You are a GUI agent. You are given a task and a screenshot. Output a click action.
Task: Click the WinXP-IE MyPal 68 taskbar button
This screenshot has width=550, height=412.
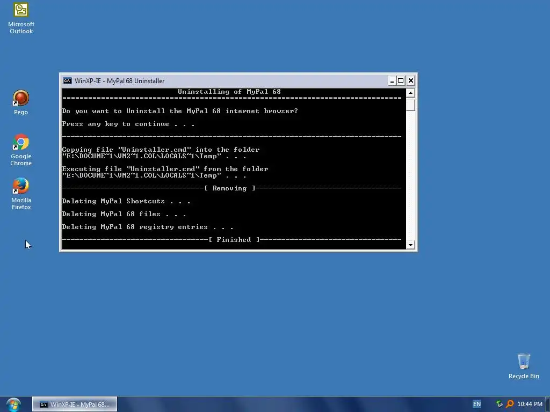point(75,404)
